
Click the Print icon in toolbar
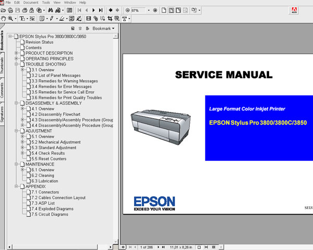pyautogui.click(x=25, y=10)
